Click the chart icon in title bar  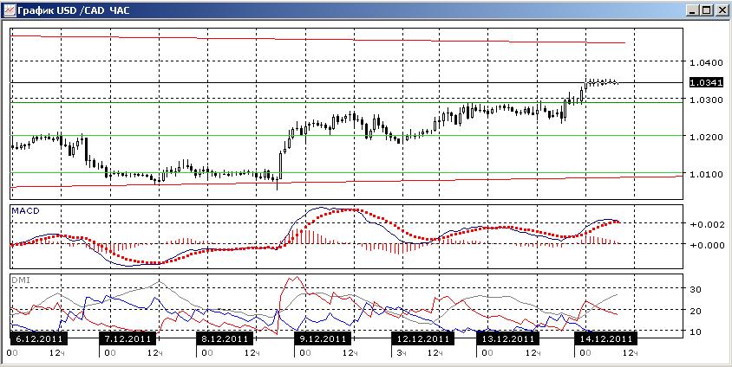[x=9, y=10]
